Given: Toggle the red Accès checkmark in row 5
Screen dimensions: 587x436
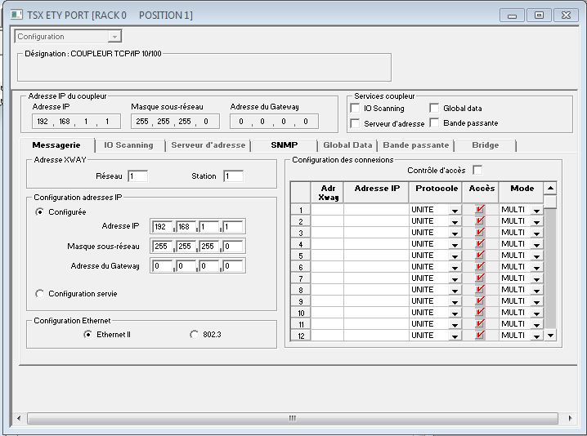Looking at the screenshot, I should click(x=480, y=256).
